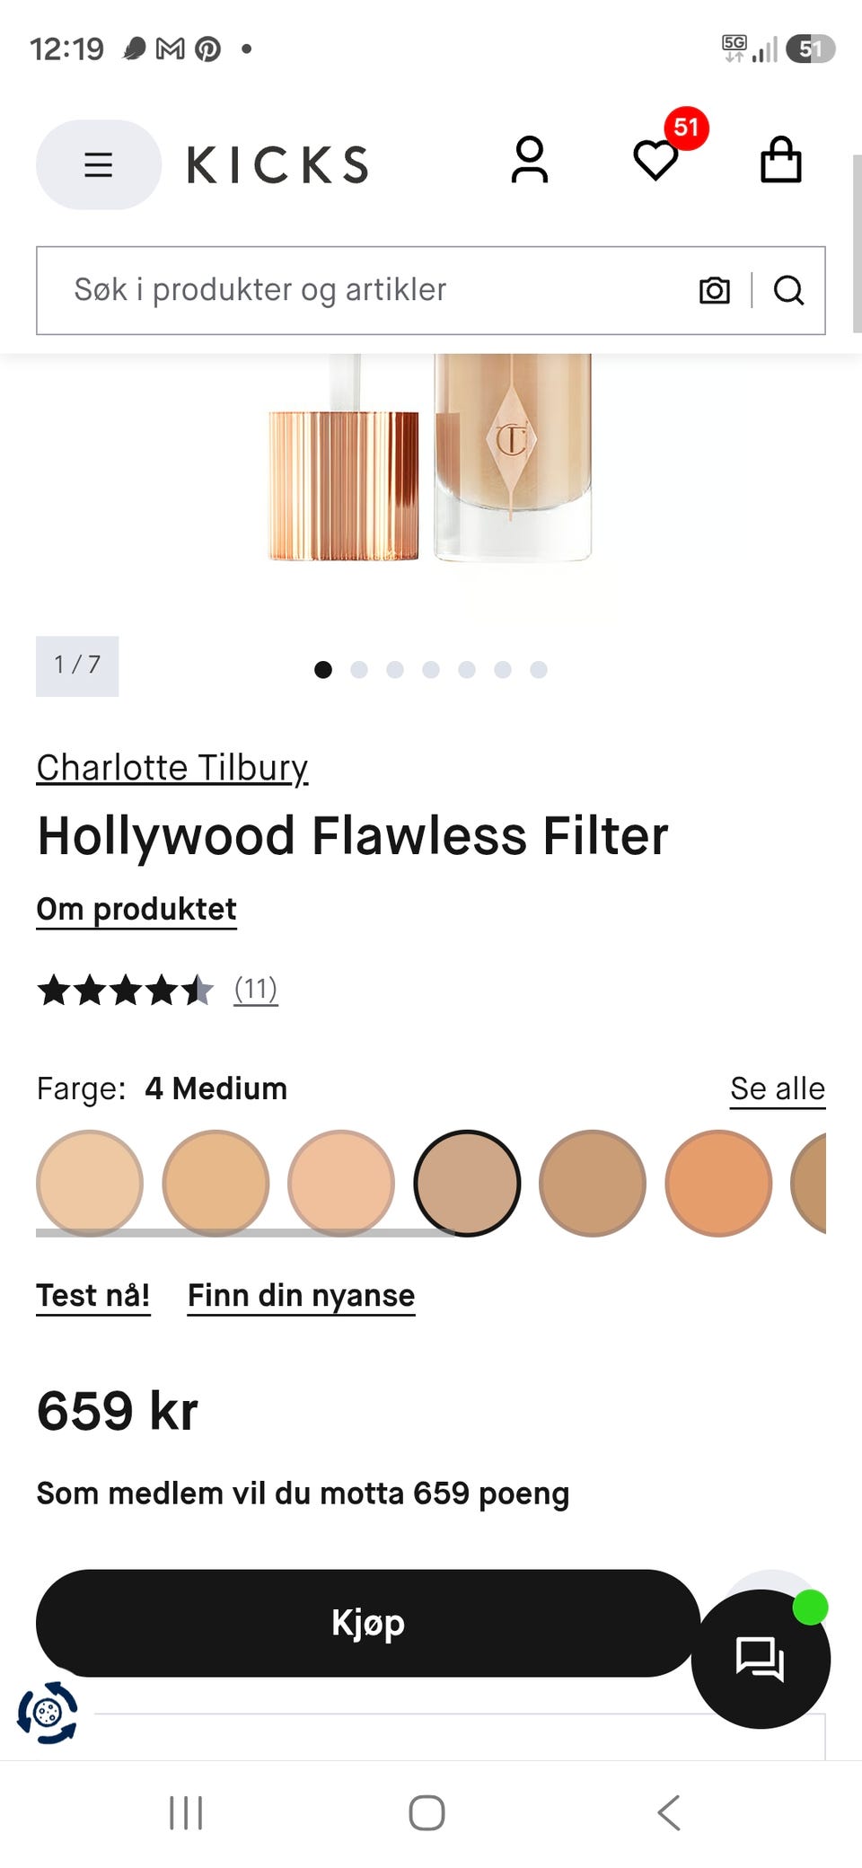Open cookie settings icon
The width and height of the screenshot is (862, 1868).
[48, 1713]
